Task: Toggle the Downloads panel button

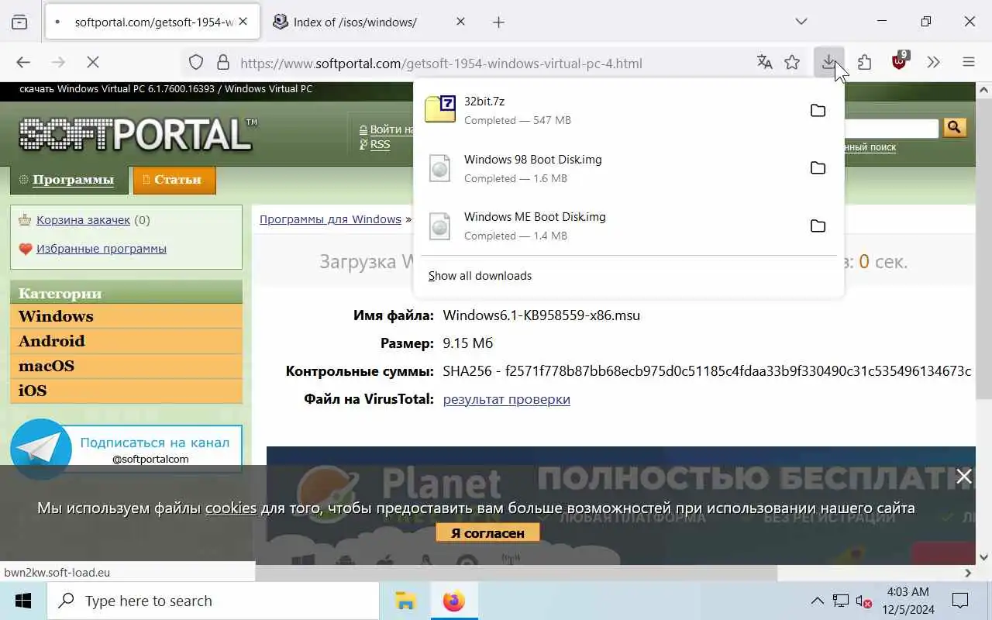Action: tap(829, 63)
